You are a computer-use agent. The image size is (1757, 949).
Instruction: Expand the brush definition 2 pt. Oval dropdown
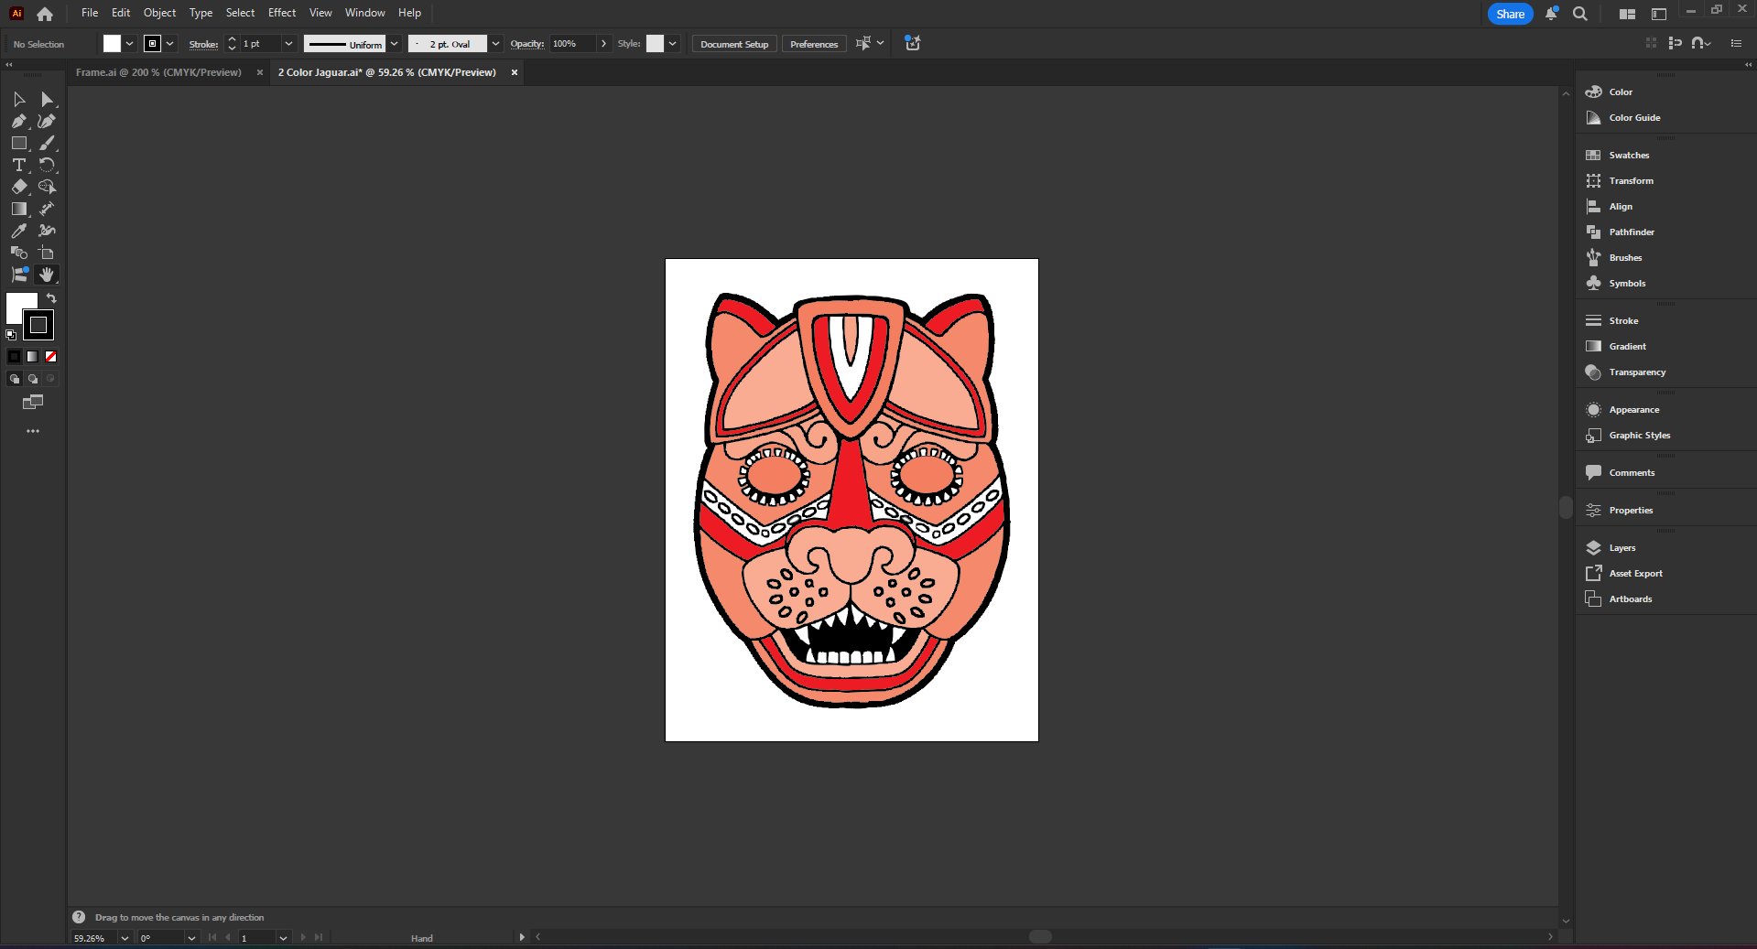tap(495, 44)
